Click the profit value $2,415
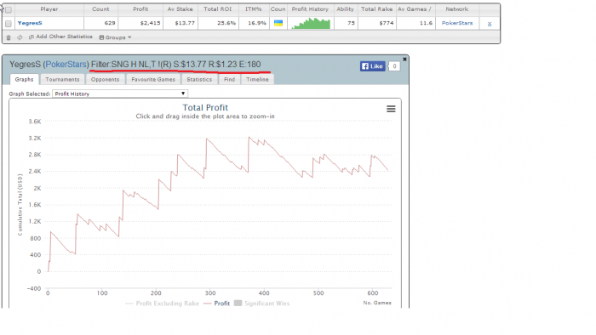The image size is (596, 335). click(x=150, y=23)
